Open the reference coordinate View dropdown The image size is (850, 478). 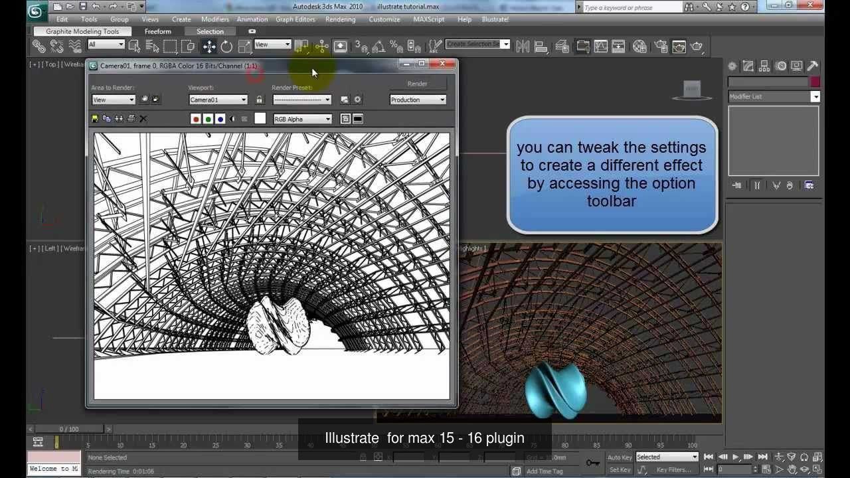[x=273, y=44]
